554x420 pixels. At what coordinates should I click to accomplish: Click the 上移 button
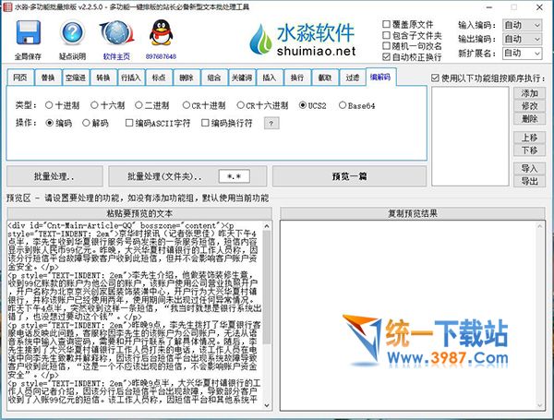[x=529, y=138]
